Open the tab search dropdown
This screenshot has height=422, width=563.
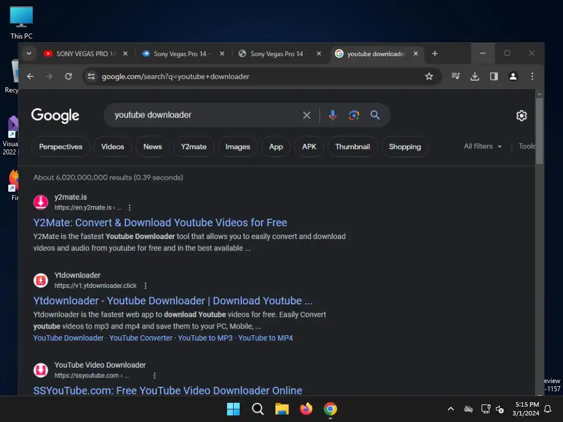[x=29, y=53]
